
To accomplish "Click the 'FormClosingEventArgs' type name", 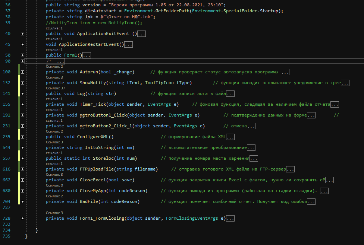I will [192, 218].
